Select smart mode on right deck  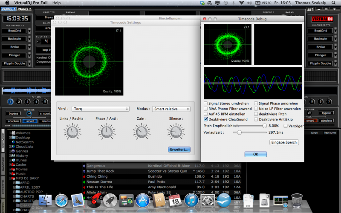coord(310,121)
